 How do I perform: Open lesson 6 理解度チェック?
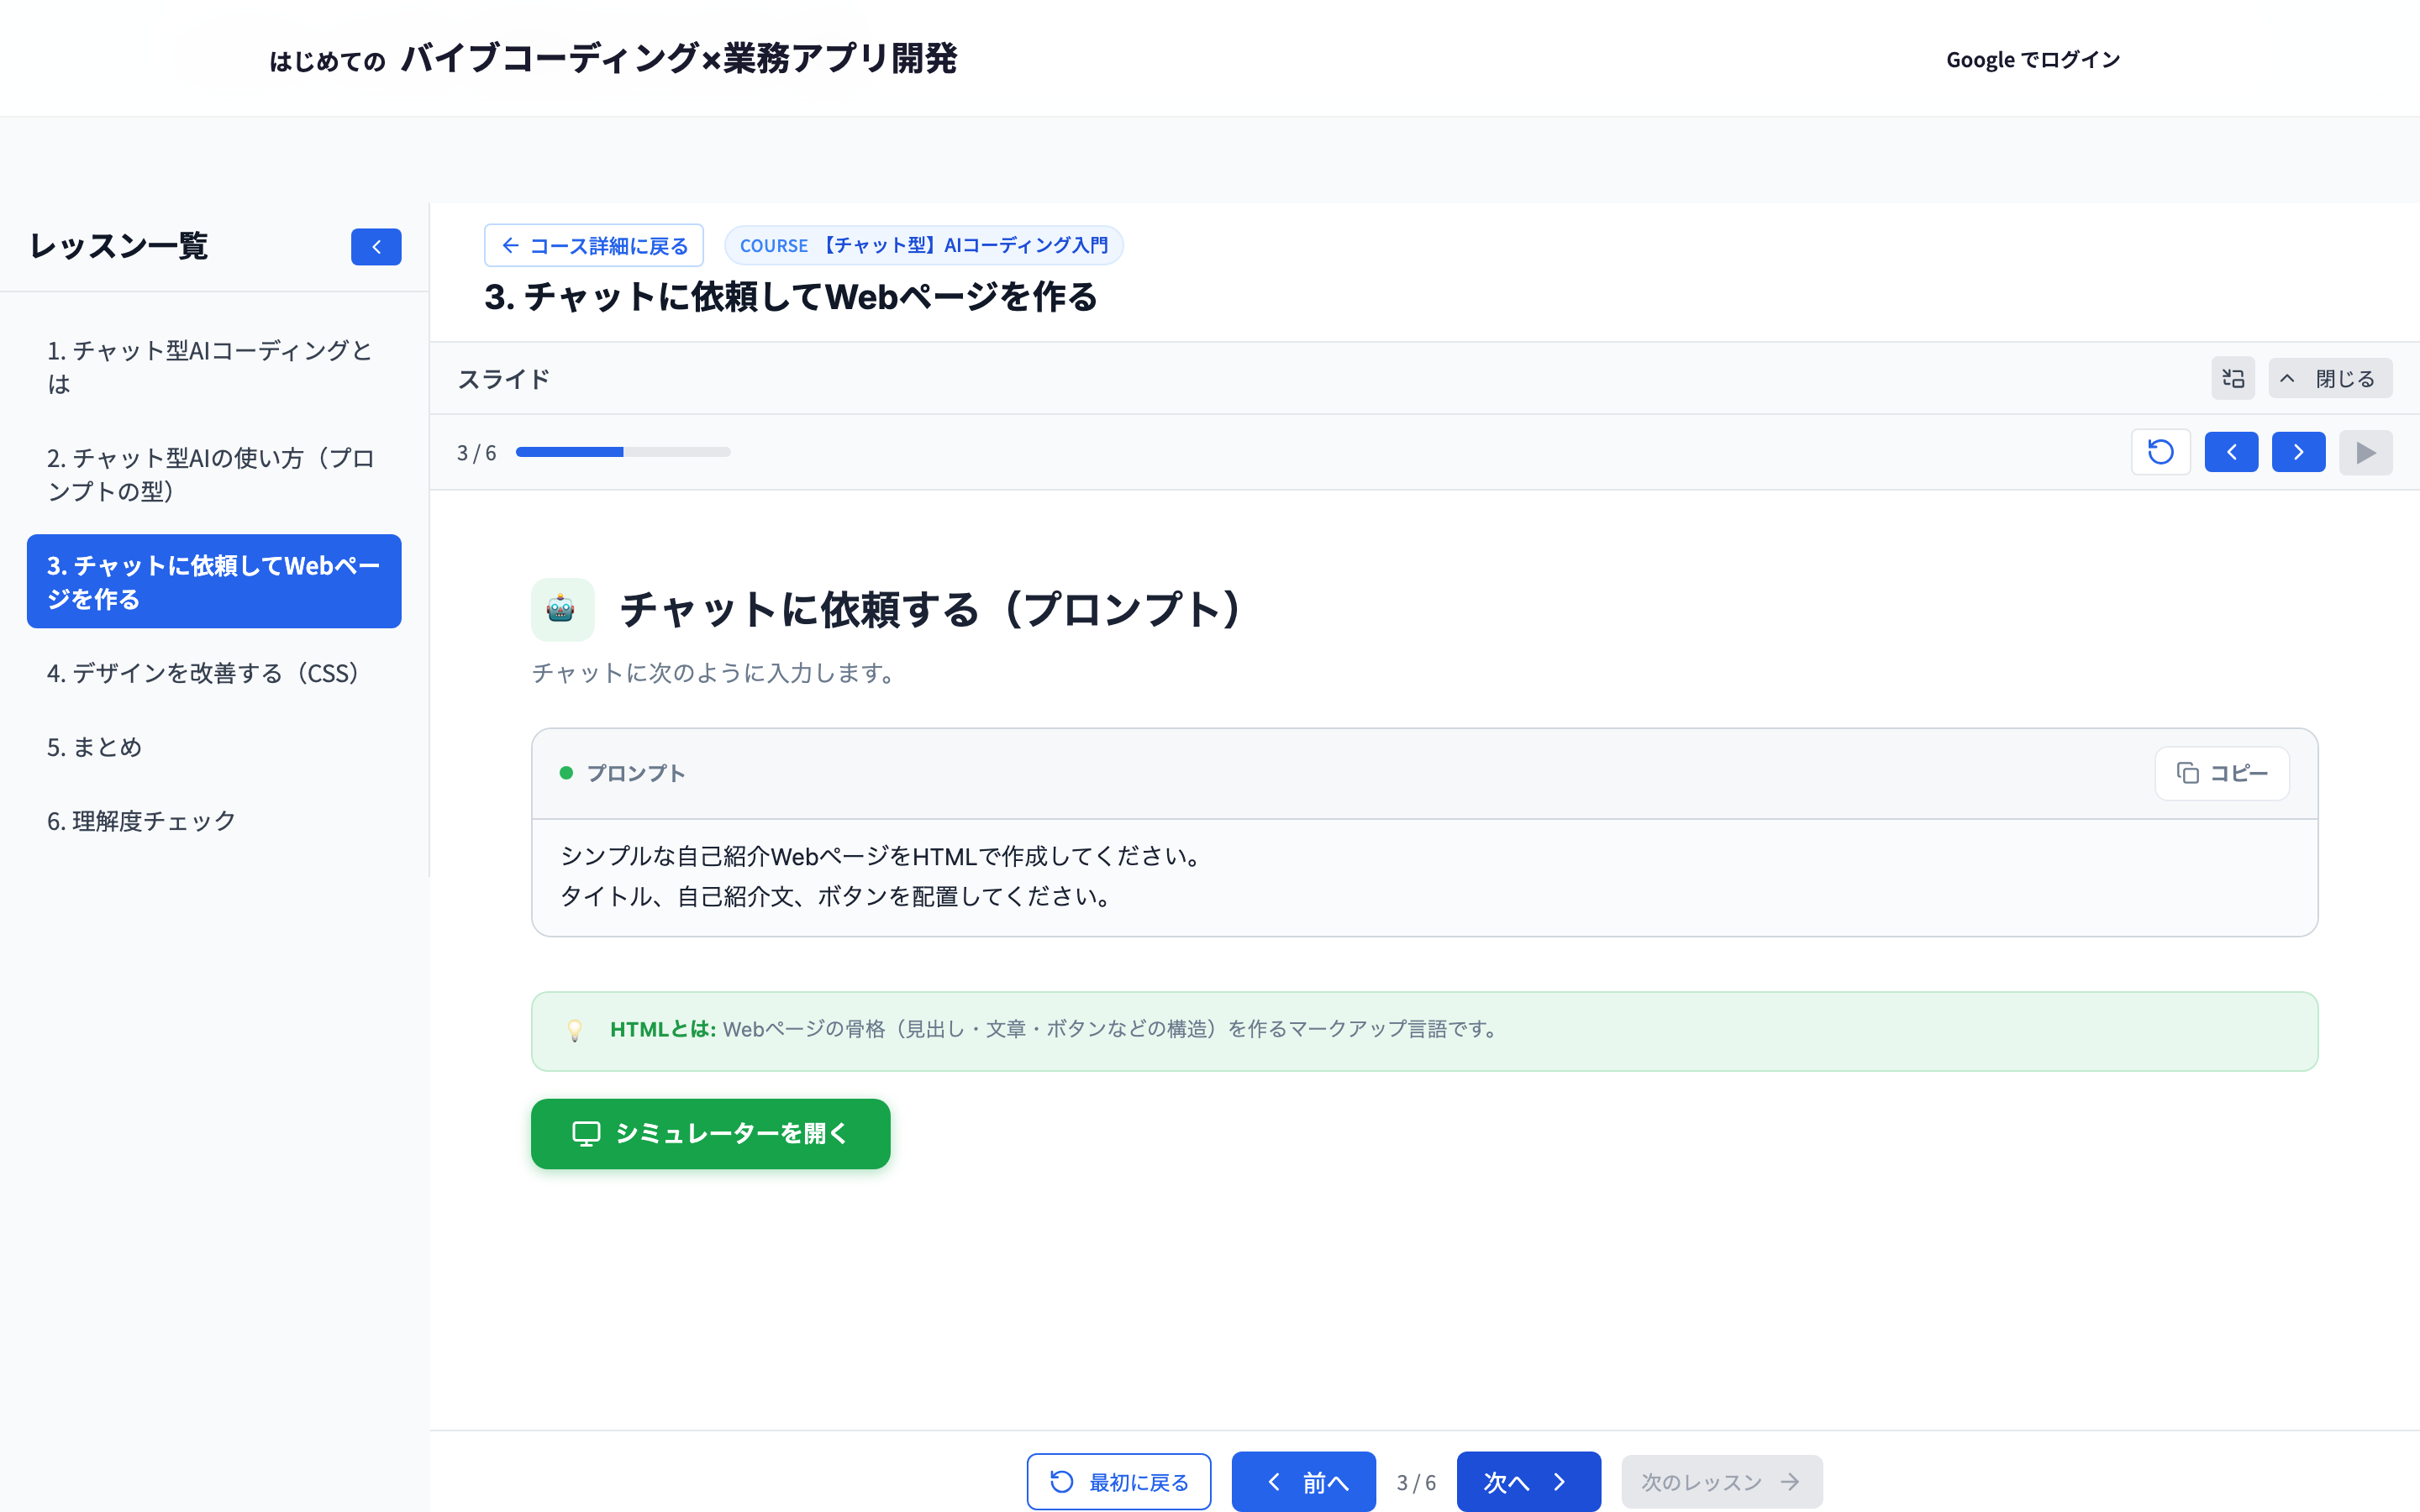coord(214,821)
